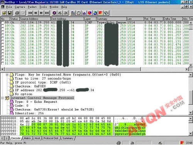Jump to last packet with toolbar button

coord(47,13)
